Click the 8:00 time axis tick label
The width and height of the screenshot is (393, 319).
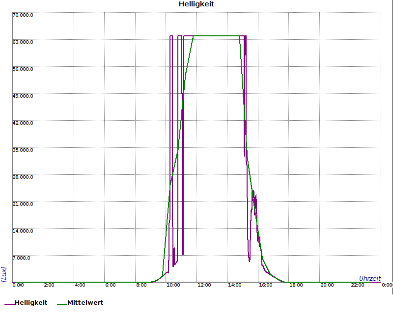(141, 285)
